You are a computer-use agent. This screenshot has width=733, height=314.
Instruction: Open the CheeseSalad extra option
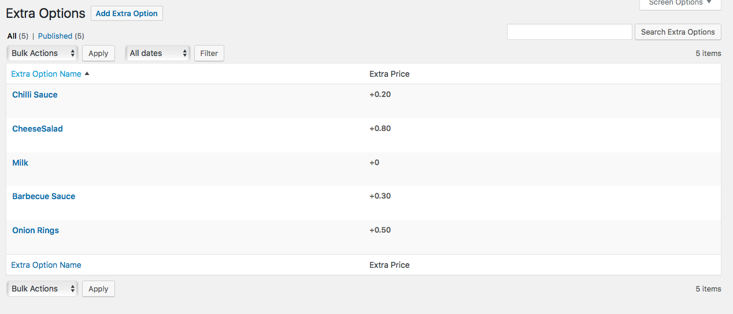click(x=38, y=129)
